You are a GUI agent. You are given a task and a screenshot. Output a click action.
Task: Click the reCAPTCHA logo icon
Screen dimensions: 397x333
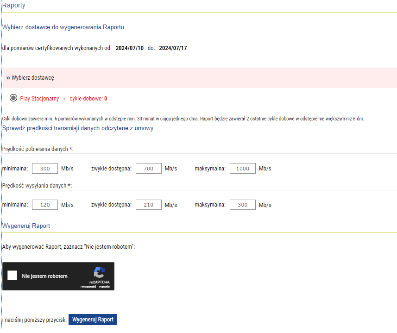point(99,272)
